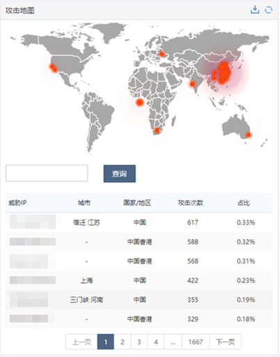Go to page 4 of results

[x=156, y=342]
